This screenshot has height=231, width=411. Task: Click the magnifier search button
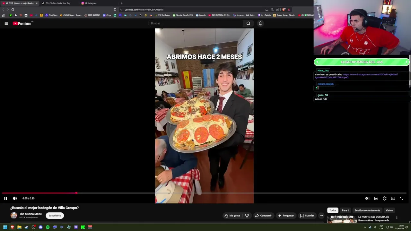click(x=248, y=23)
